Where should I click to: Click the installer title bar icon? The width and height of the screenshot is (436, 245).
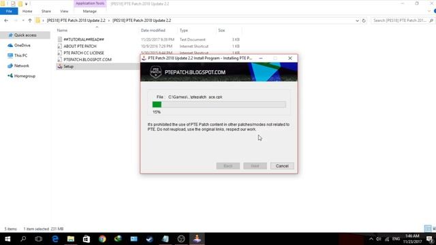point(144,58)
